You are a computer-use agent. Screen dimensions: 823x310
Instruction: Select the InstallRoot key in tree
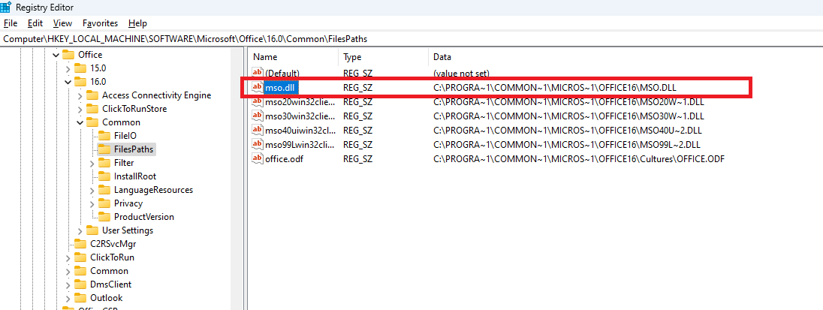click(x=134, y=176)
